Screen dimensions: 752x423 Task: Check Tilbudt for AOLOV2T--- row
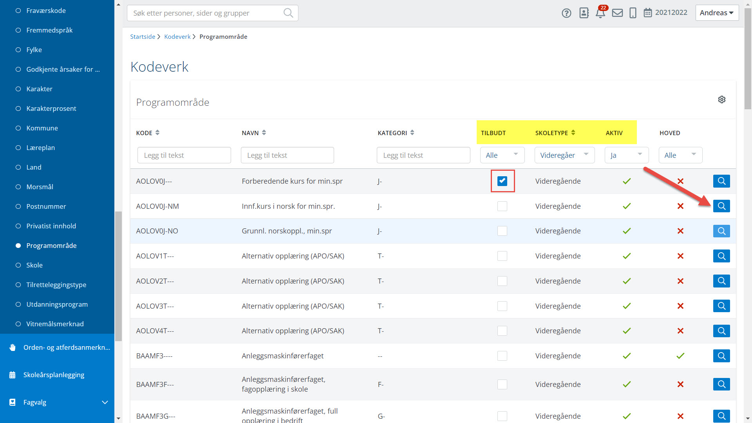point(502,281)
